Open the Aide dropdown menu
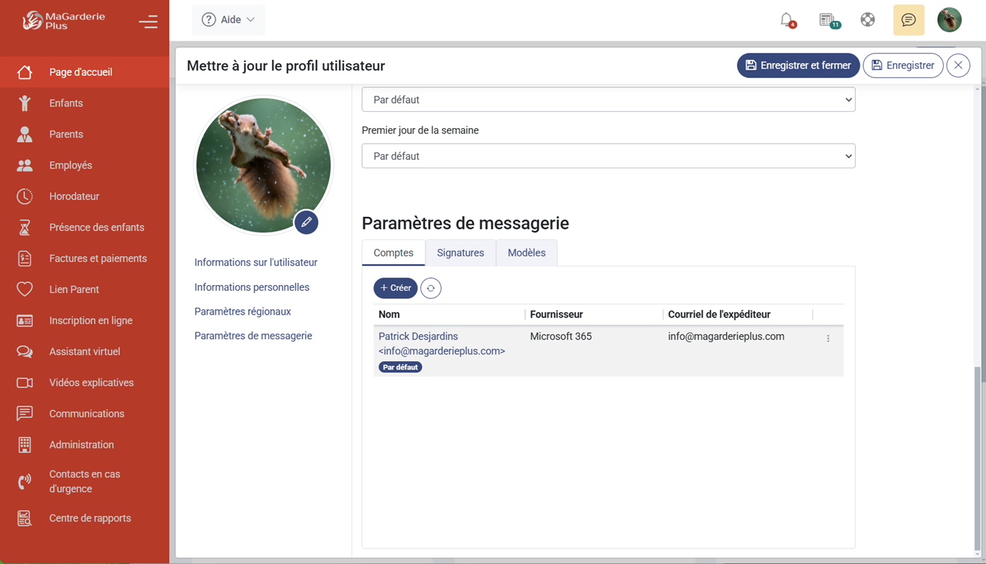986x564 pixels. pyautogui.click(x=228, y=20)
